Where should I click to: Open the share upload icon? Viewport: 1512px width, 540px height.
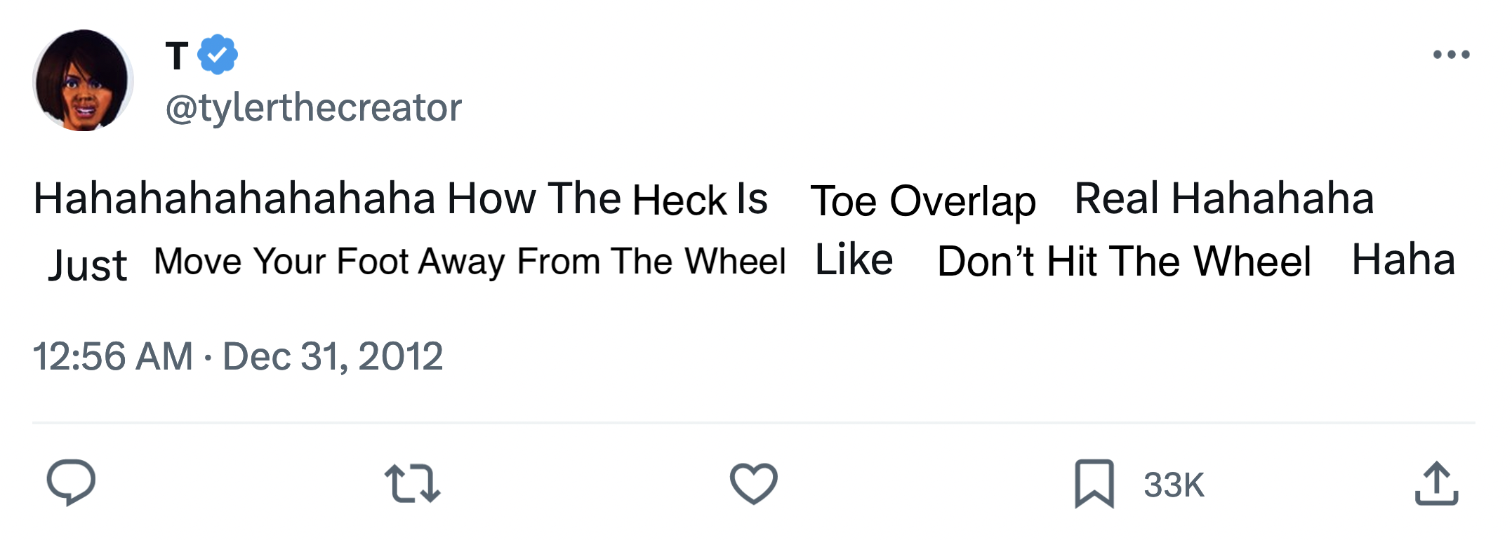[1436, 483]
